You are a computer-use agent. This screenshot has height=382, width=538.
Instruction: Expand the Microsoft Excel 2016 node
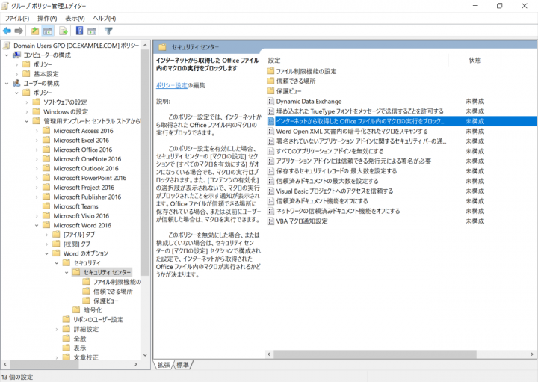pos(37,140)
